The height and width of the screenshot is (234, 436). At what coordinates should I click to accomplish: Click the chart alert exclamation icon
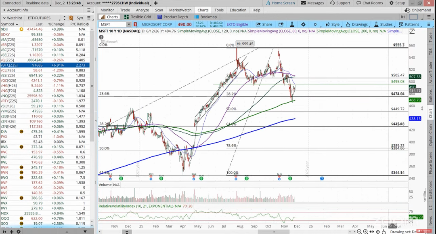coord(101,37)
